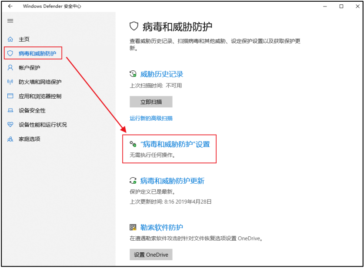This screenshot has width=364, height=268.
Task: Click the gear icon beside 病毒和威胁防护设置
Action: [134, 143]
